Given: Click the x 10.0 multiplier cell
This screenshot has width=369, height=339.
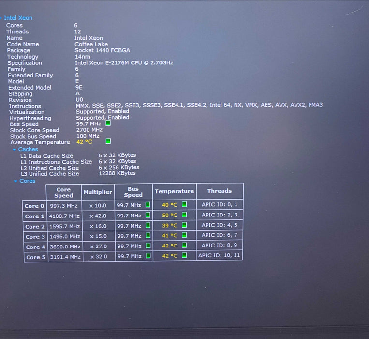Looking at the screenshot, I should 98,206.
